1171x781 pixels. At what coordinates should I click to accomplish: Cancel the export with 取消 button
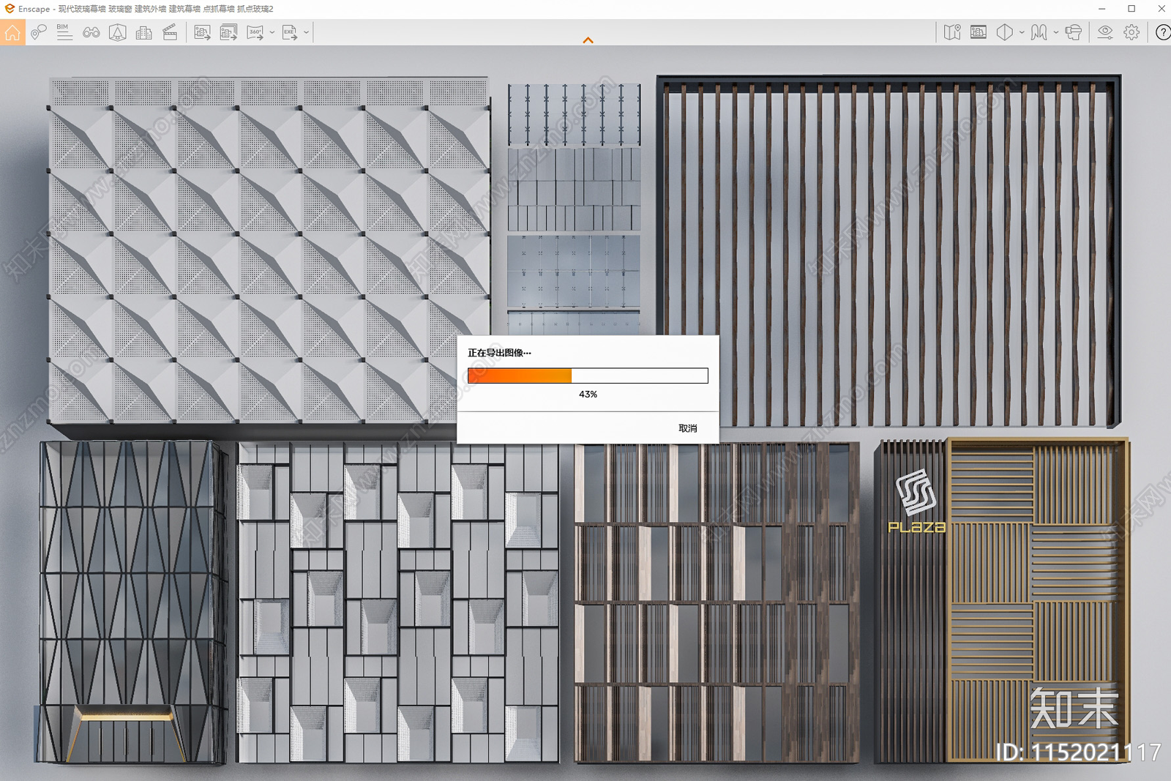[688, 428]
